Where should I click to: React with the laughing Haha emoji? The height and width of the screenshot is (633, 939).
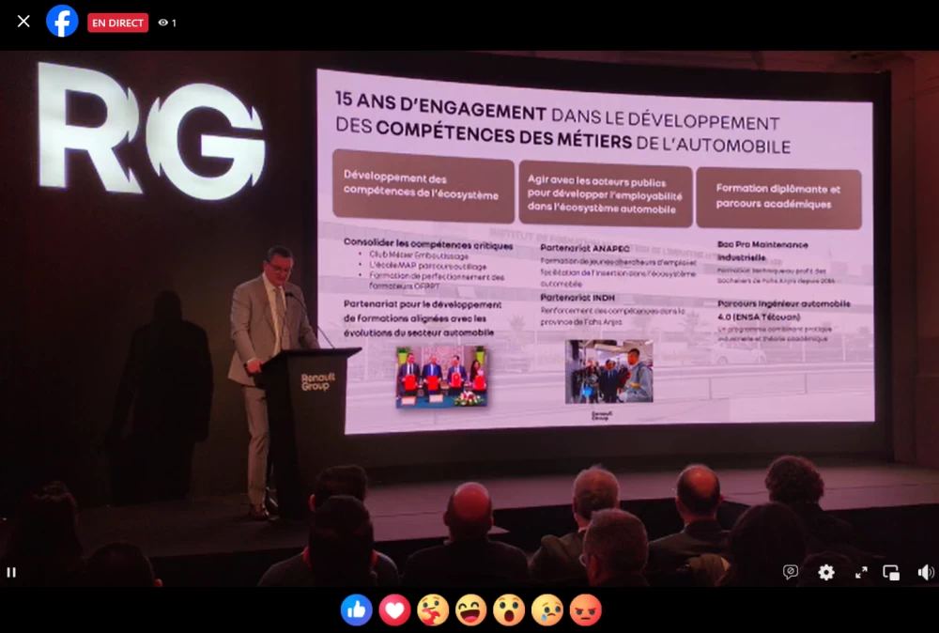[x=471, y=610]
